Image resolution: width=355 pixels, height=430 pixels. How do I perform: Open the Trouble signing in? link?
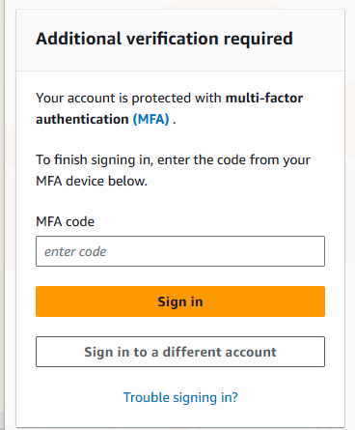pyautogui.click(x=180, y=397)
